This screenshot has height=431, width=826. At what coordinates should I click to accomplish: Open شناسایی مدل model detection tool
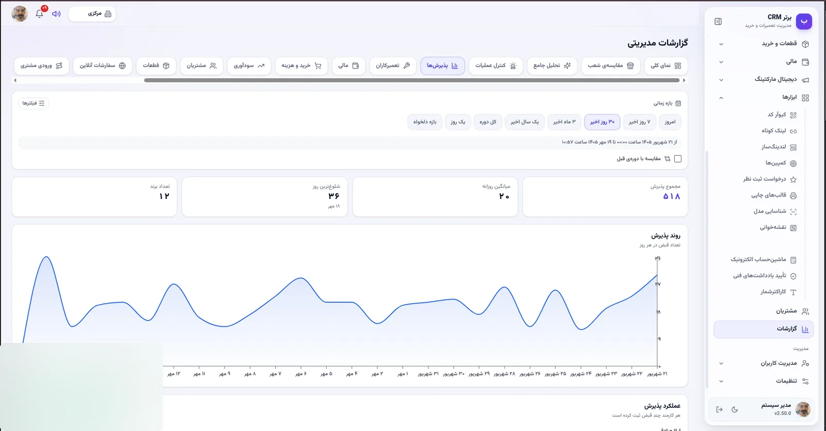point(775,211)
